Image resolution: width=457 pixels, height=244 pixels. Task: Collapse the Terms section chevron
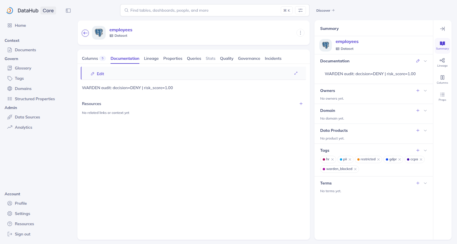coord(425,183)
